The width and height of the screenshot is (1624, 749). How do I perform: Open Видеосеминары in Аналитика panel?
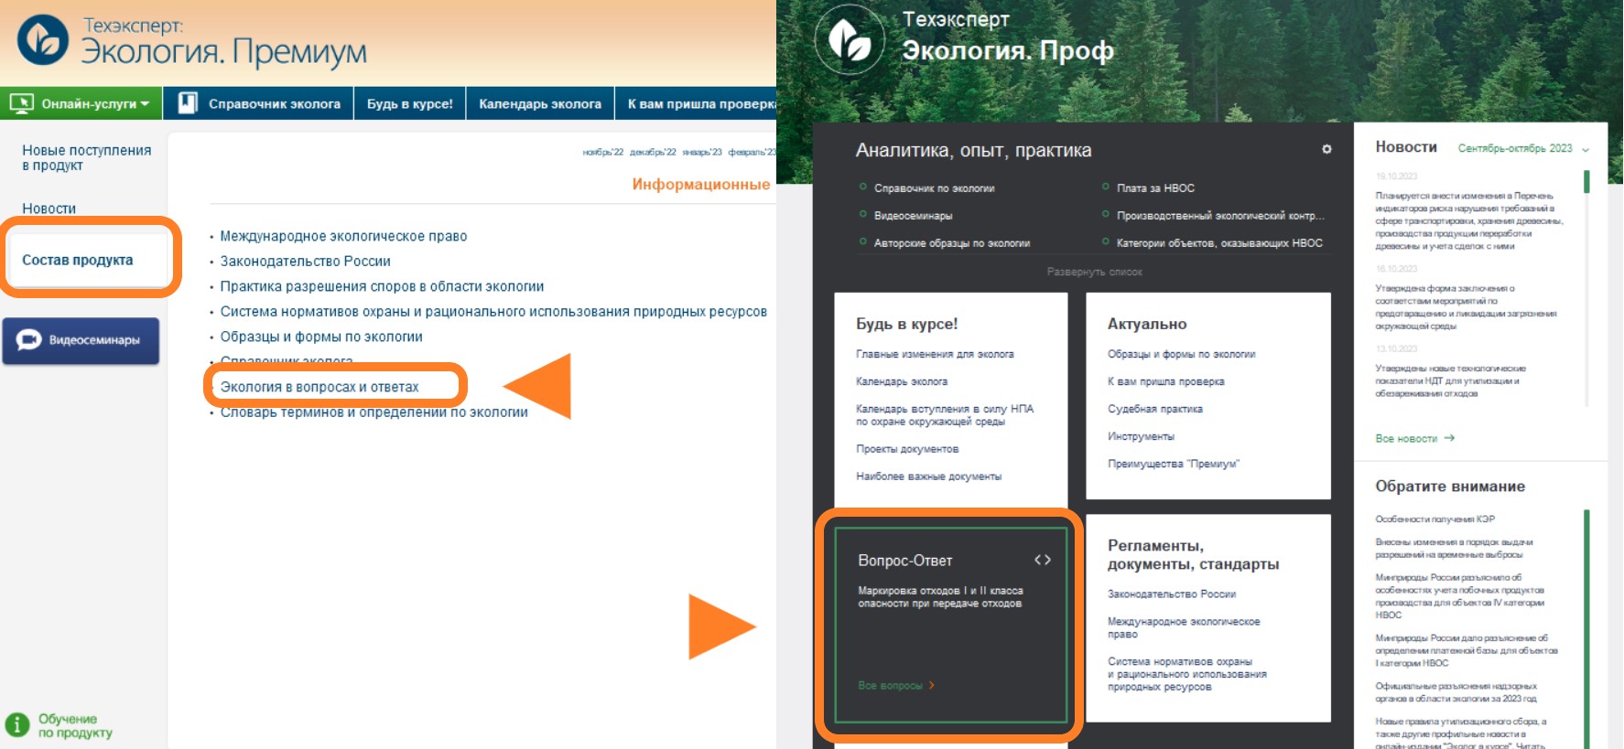[x=913, y=216]
